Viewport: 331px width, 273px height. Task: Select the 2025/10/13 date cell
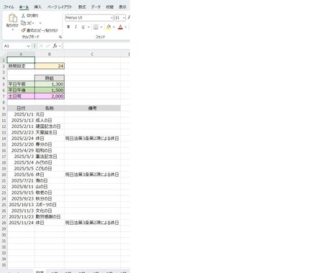pyautogui.click(x=21, y=205)
